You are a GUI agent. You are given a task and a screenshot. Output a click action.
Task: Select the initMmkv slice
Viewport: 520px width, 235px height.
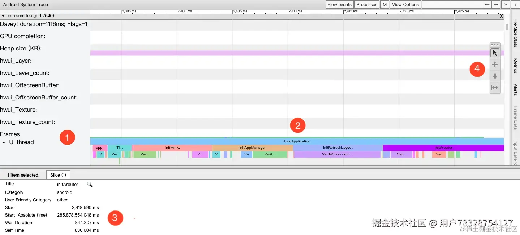172,147
